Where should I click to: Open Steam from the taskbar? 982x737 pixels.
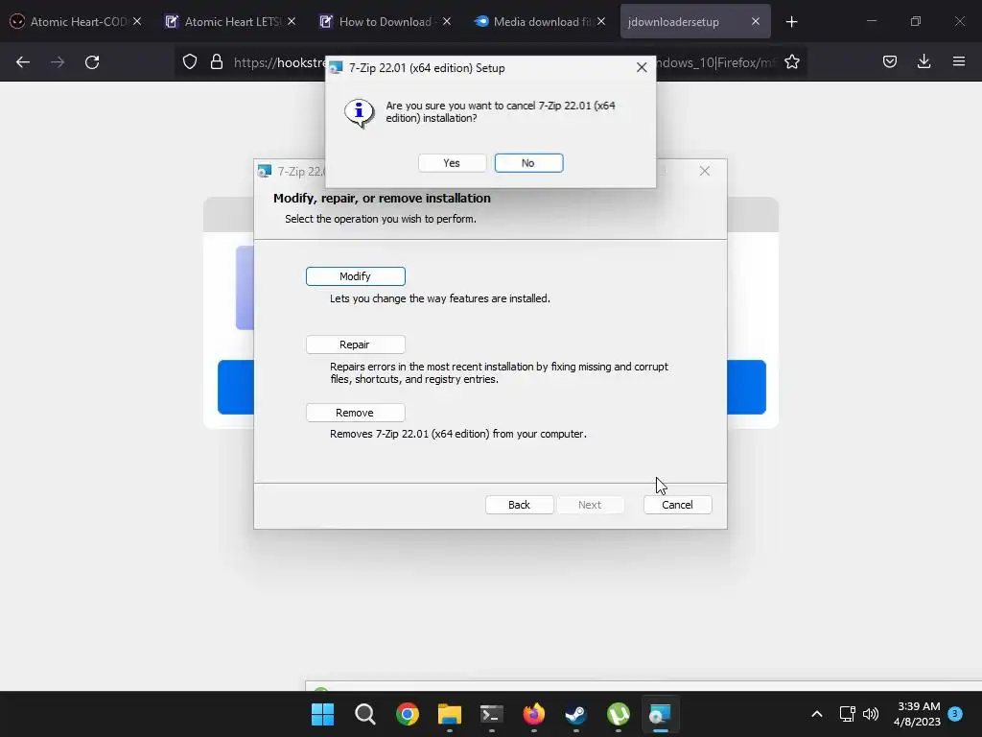click(575, 714)
